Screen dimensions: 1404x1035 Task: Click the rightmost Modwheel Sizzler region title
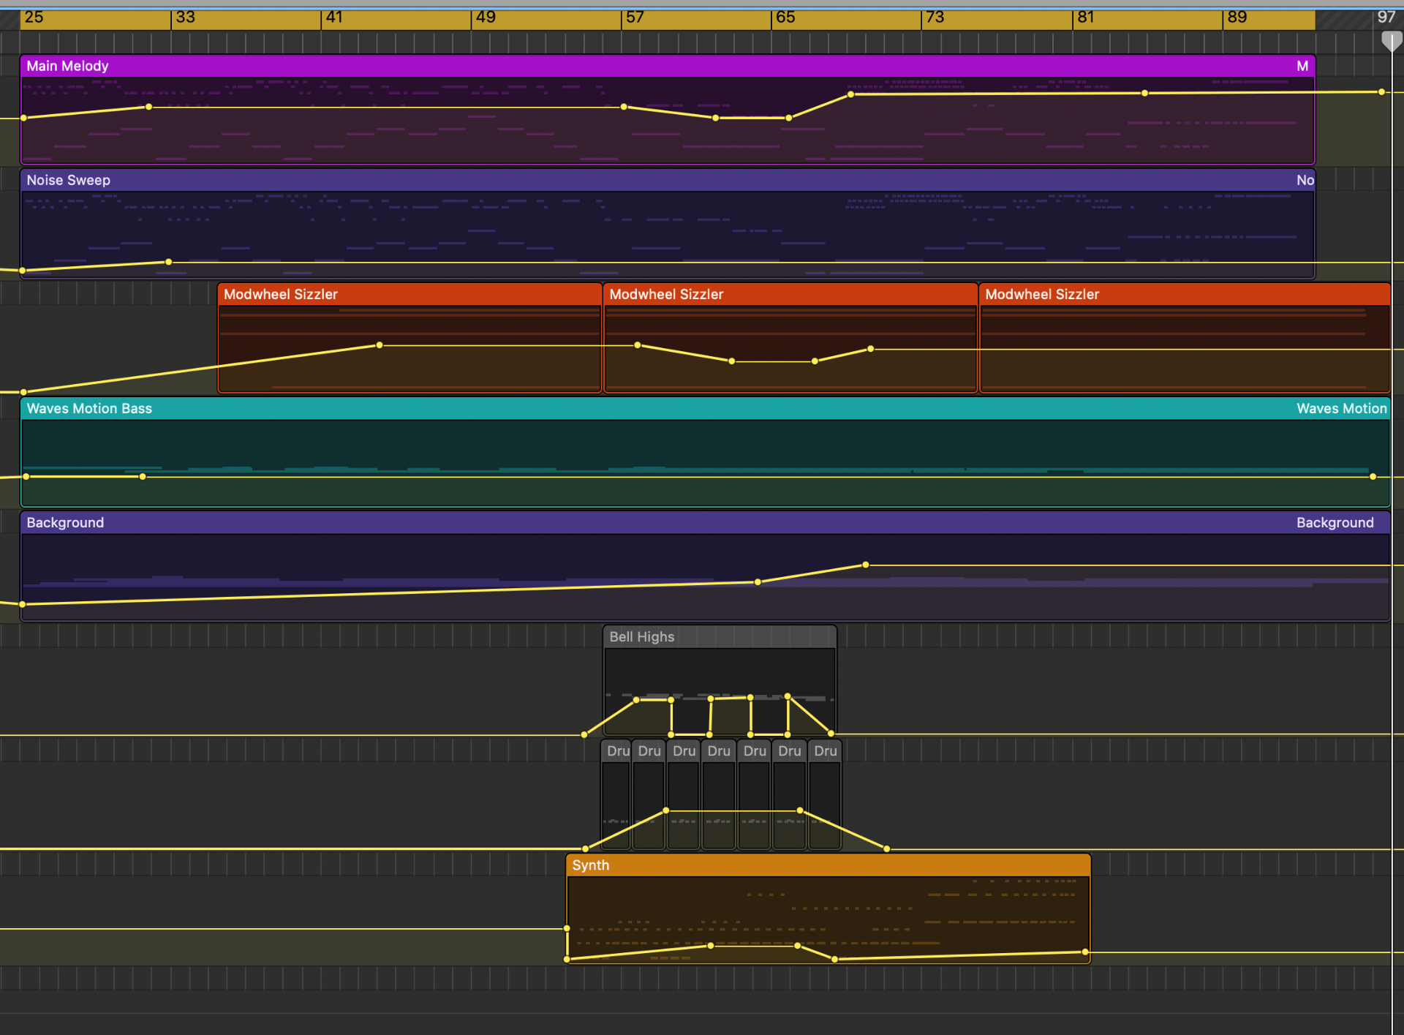point(1042,294)
